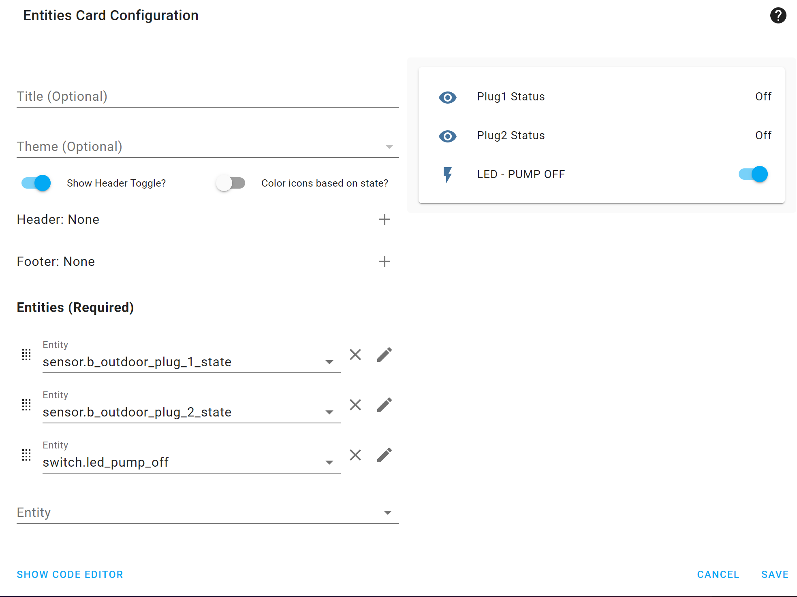Open the help icon for card configuration
This screenshot has width=797, height=597.
778,16
